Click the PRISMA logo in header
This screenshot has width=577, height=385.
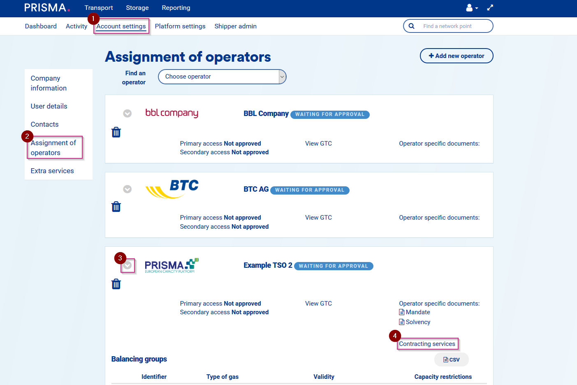[47, 8]
